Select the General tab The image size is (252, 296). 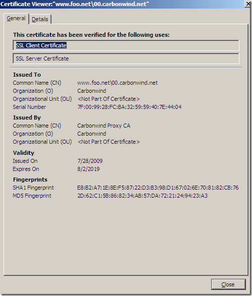(16, 19)
